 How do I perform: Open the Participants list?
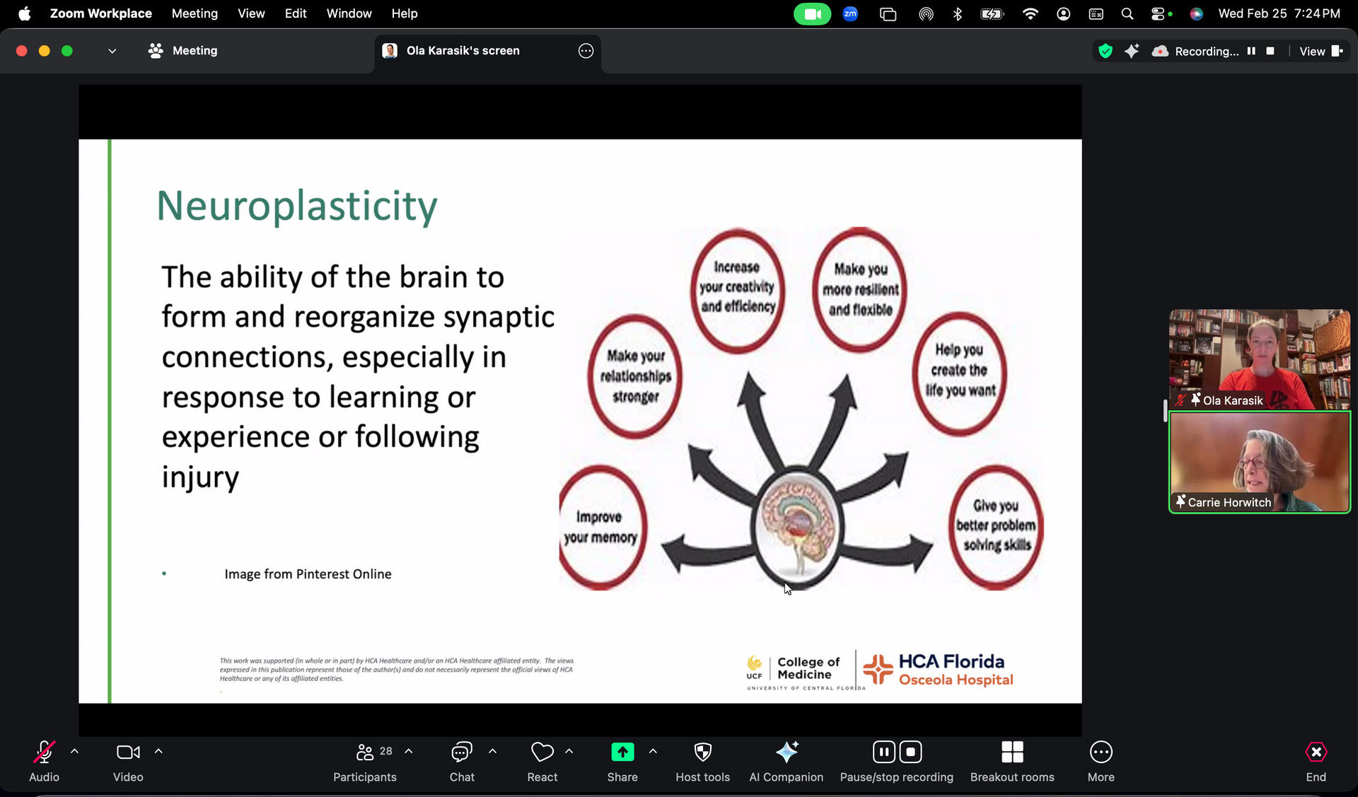point(365,761)
